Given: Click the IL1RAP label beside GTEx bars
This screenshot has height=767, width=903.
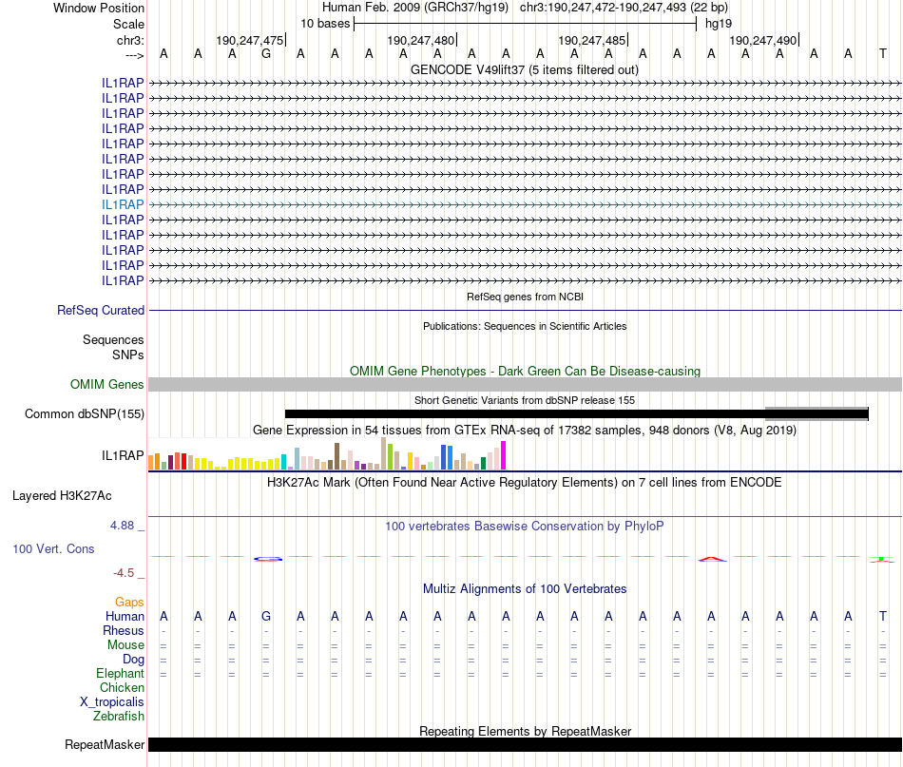Looking at the screenshot, I should pos(123,455).
